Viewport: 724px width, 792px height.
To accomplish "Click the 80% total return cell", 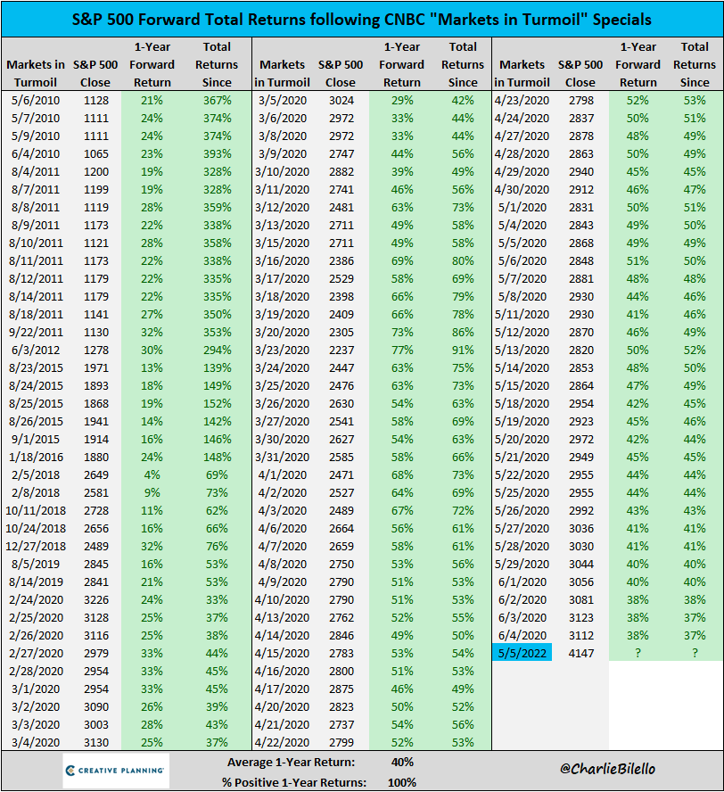I will pyautogui.click(x=463, y=261).
